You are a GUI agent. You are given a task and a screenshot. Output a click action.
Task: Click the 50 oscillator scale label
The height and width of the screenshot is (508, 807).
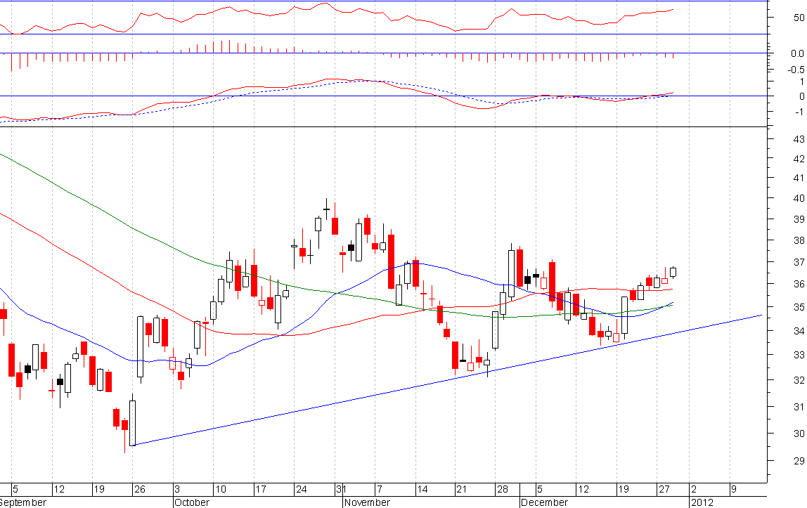pos(799,18)
